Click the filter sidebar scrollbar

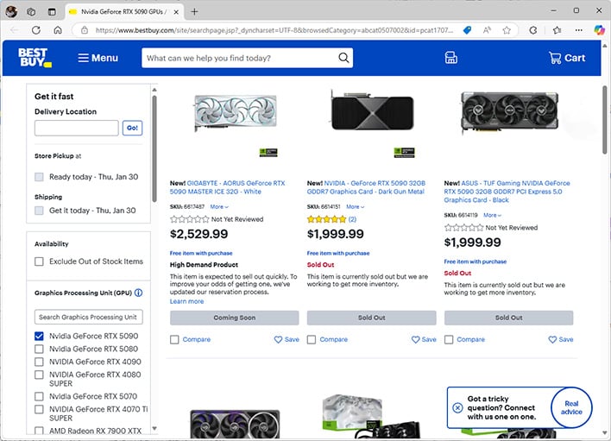tap(154, 148)
